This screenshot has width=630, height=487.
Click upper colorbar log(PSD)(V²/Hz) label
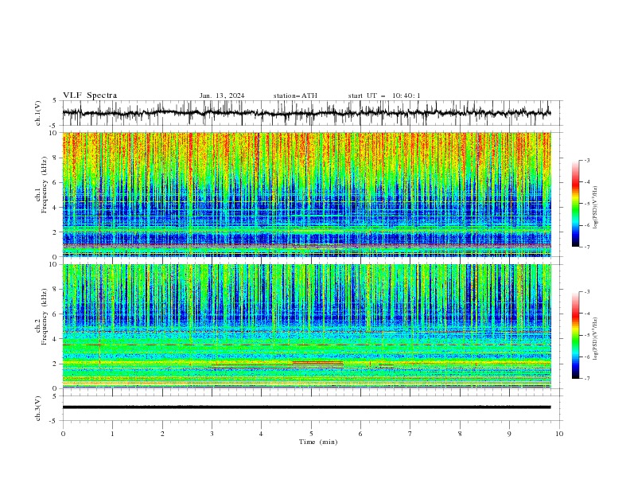[595, 208]
